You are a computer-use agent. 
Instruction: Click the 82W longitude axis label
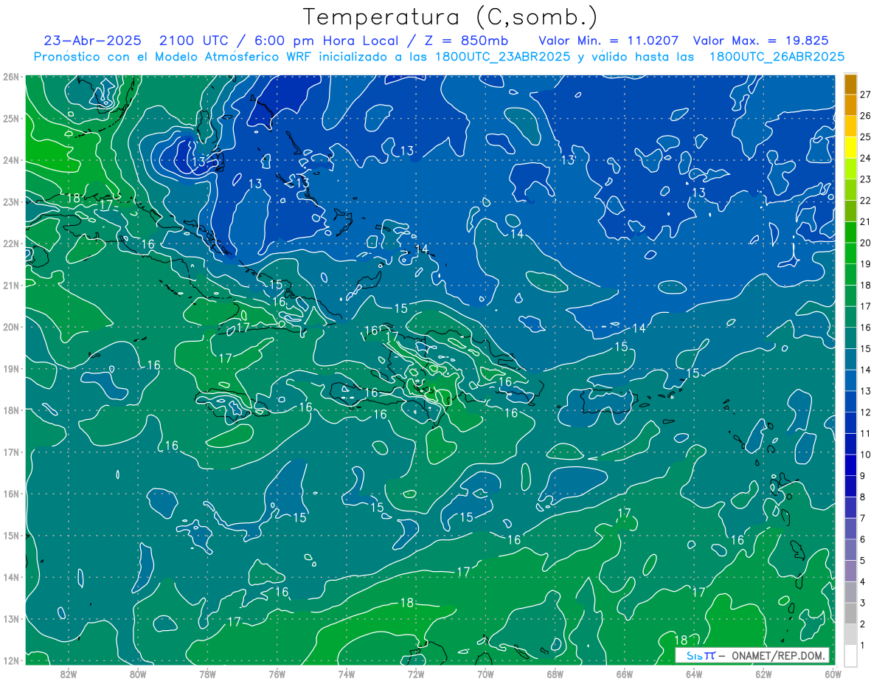click(68, 674)
